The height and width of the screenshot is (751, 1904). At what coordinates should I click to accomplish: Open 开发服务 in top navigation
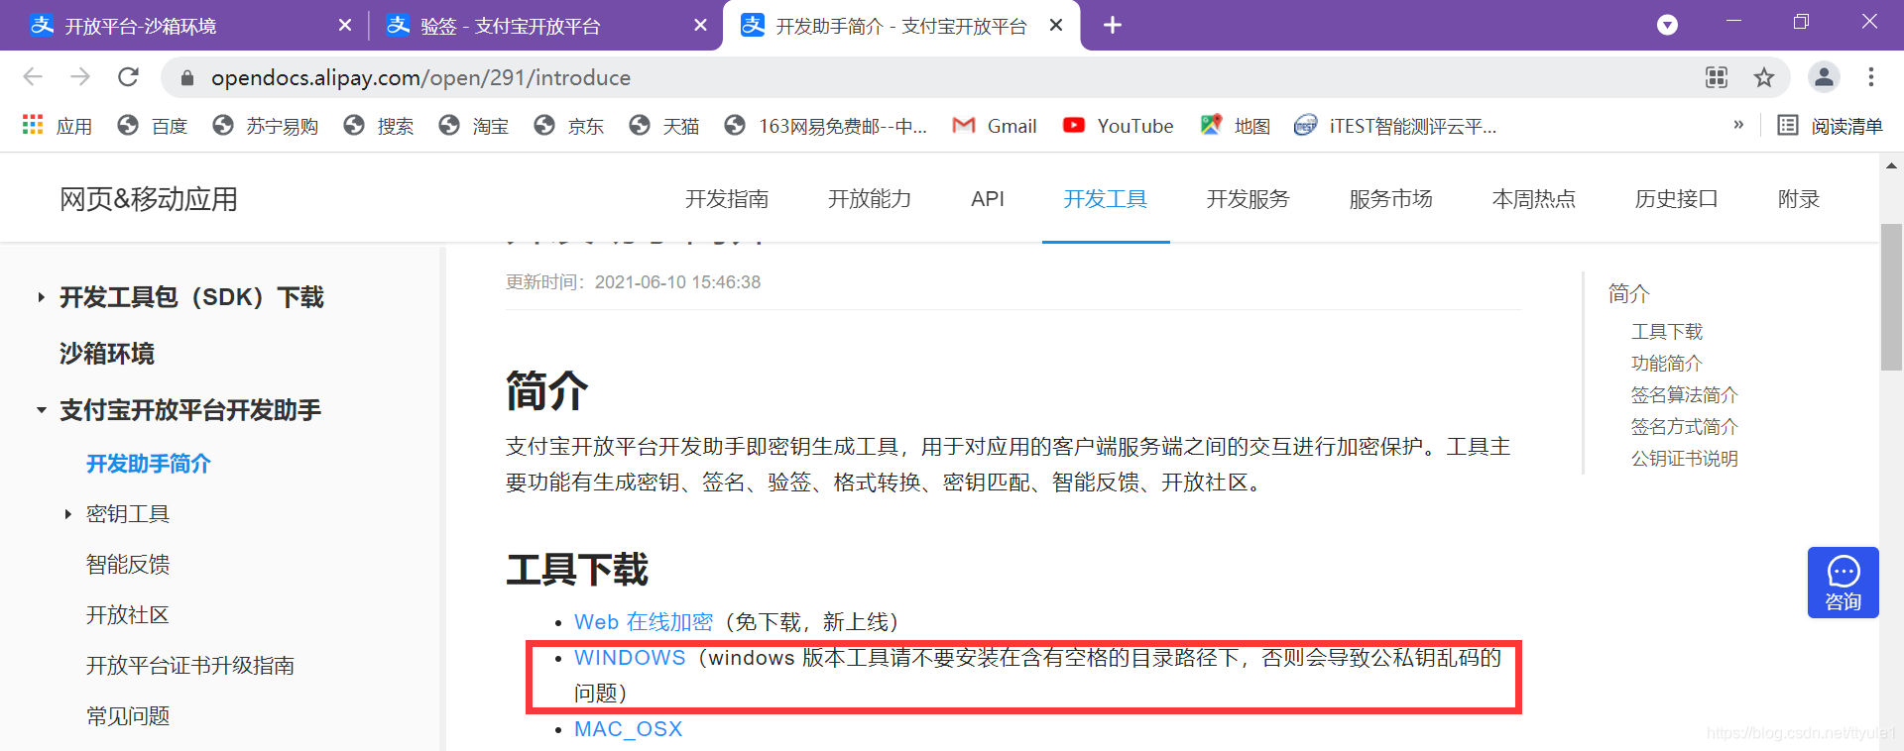point(1249,199)
